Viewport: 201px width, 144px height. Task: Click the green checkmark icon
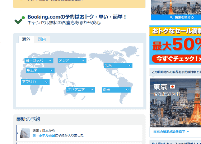(x=19, y=20)
